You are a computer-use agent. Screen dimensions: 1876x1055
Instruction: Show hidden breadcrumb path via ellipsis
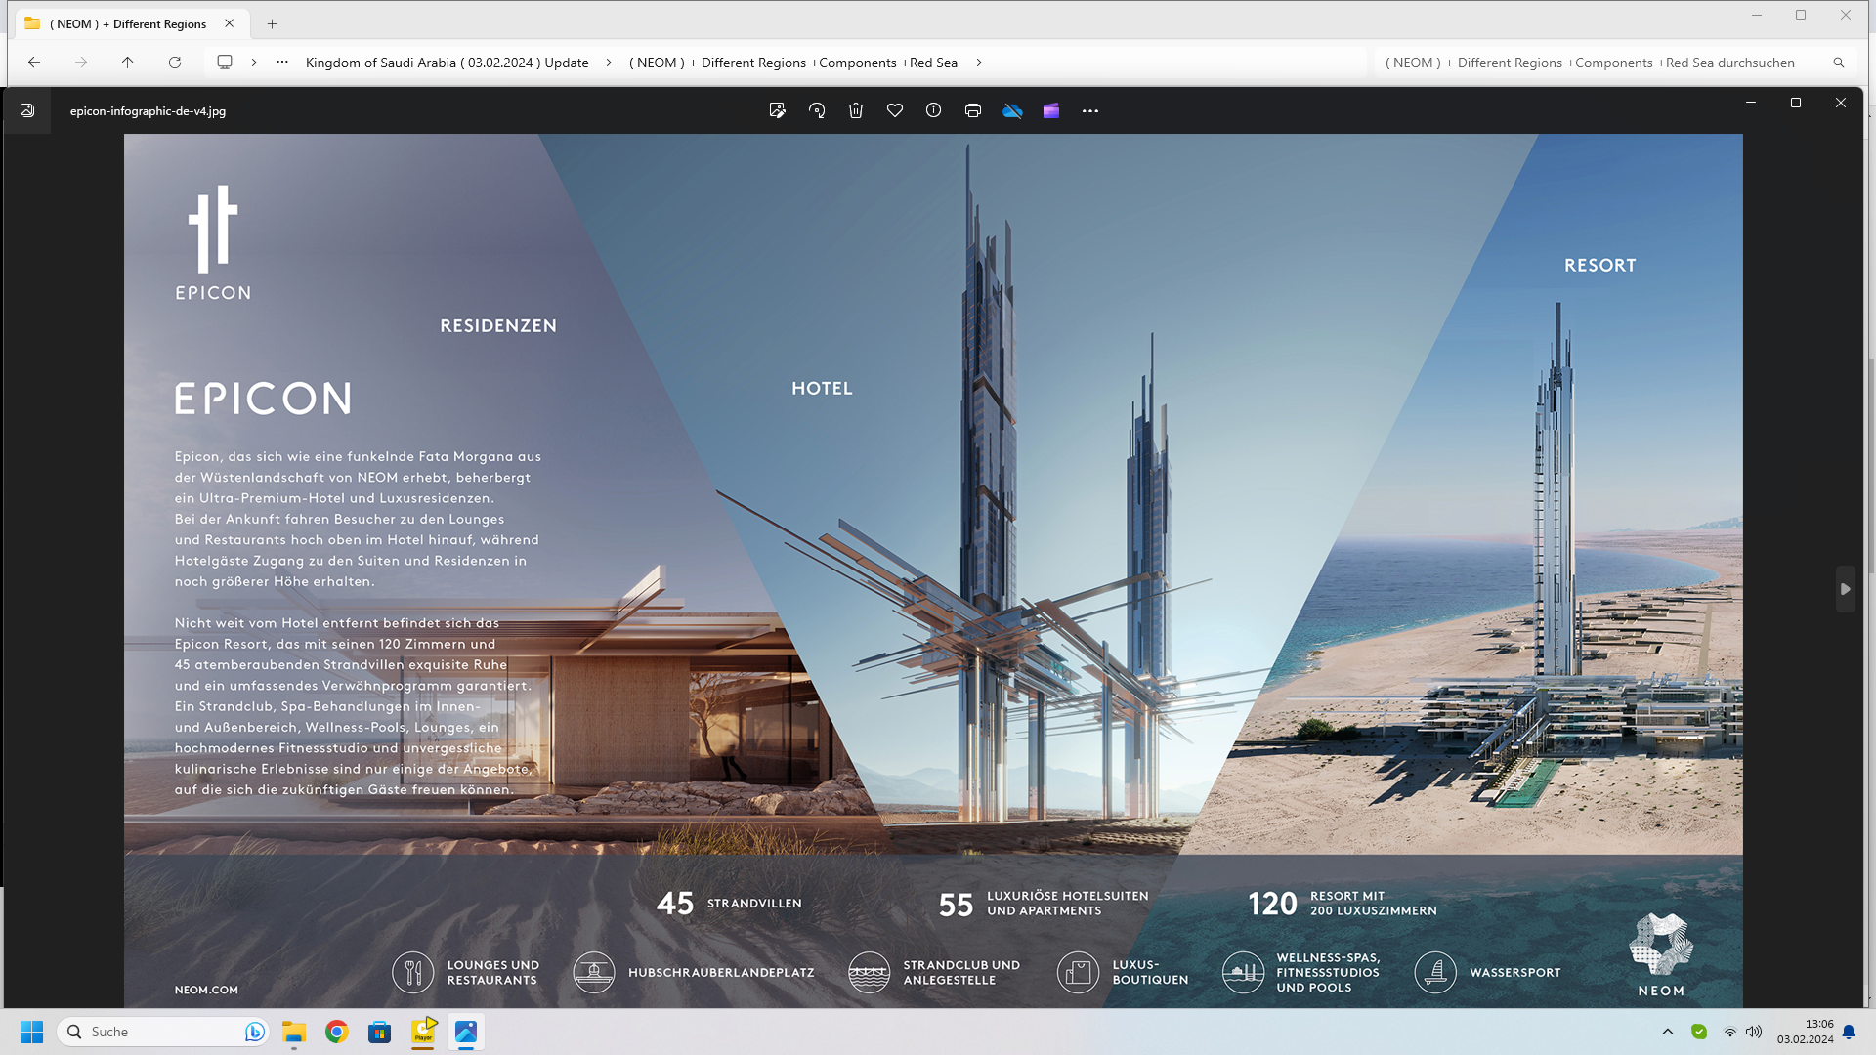282,63
